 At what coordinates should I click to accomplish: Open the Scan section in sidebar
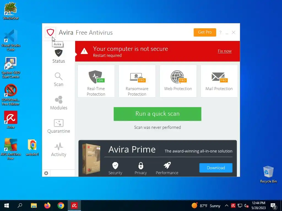59,79
